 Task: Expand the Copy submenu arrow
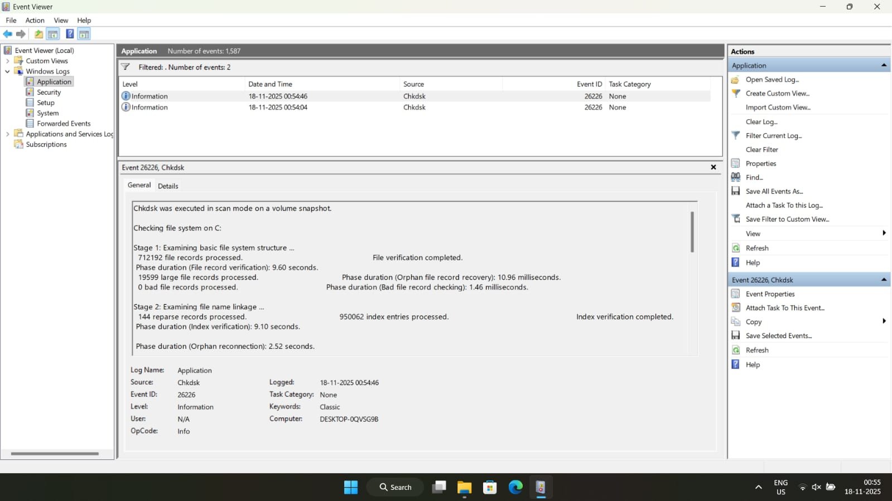coord(884,321)
